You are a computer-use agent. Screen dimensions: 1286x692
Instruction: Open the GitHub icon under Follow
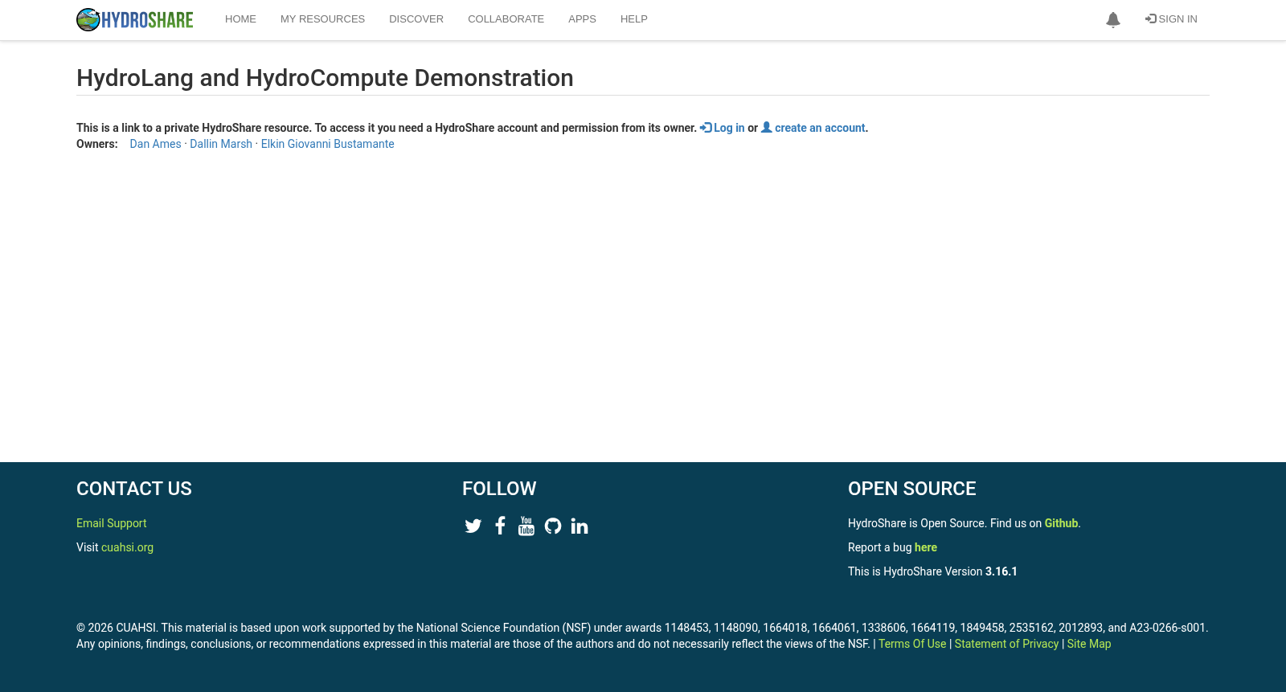(553, 526)
